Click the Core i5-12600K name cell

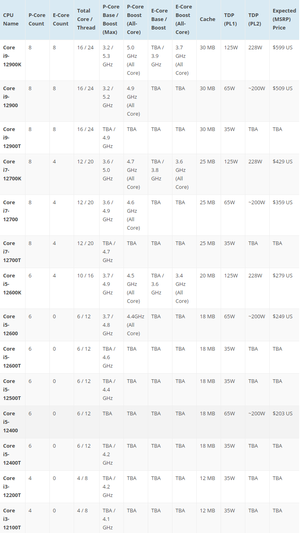pyautogui.click(x=12, y=284)
